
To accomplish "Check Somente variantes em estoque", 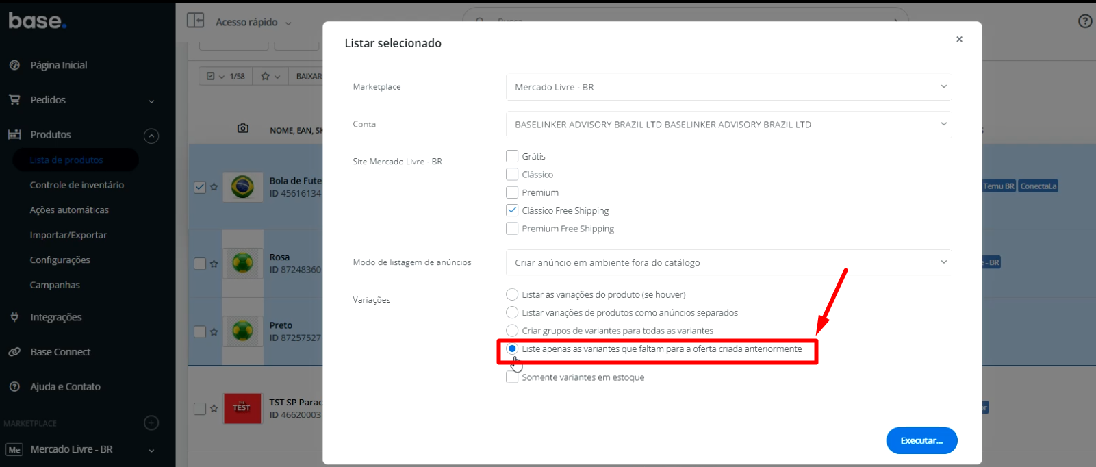I will tap(512, 377).
